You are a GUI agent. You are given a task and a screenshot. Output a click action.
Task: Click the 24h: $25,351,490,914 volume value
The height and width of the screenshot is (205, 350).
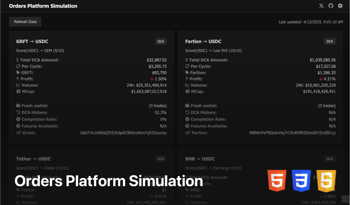pos(147,85)
